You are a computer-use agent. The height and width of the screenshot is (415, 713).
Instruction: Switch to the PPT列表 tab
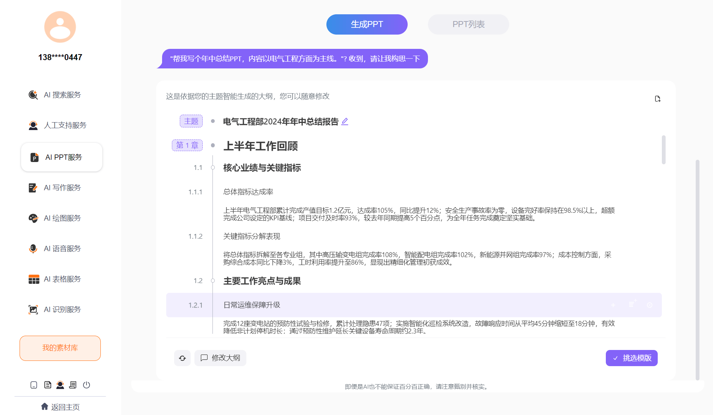[469, 24]
